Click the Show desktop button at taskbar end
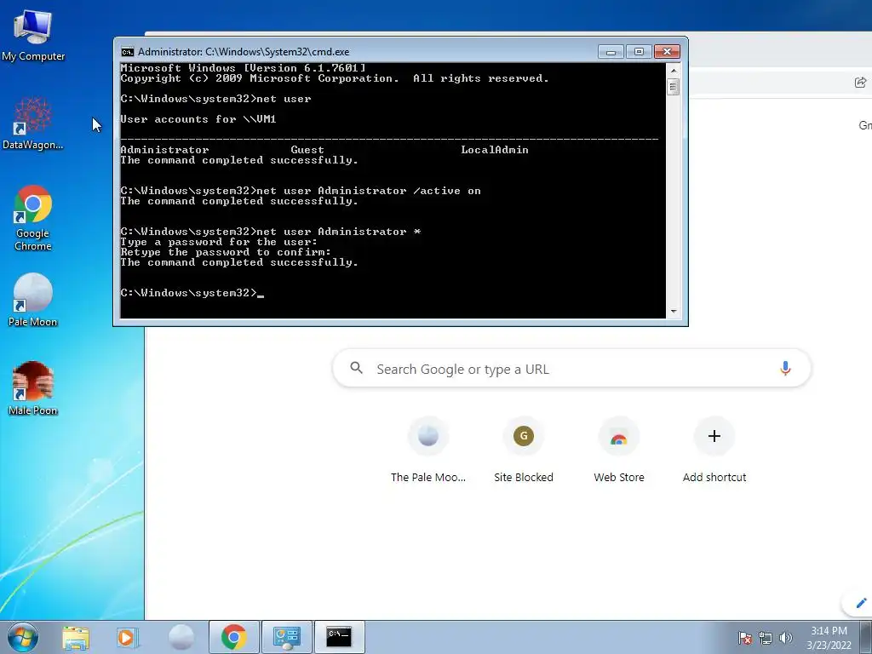 866,638
